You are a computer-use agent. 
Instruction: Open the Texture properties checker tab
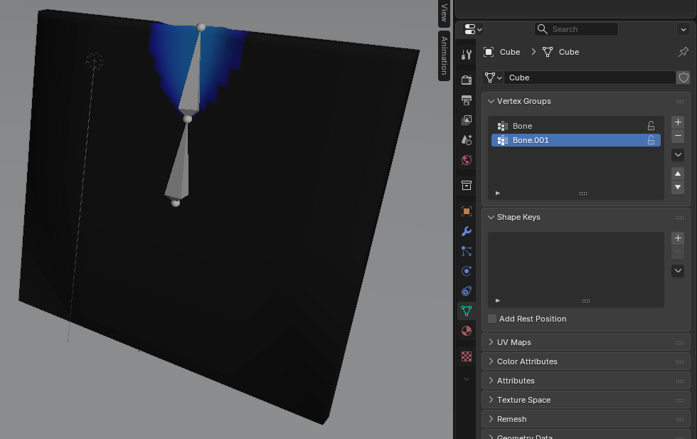coord(467,356)
